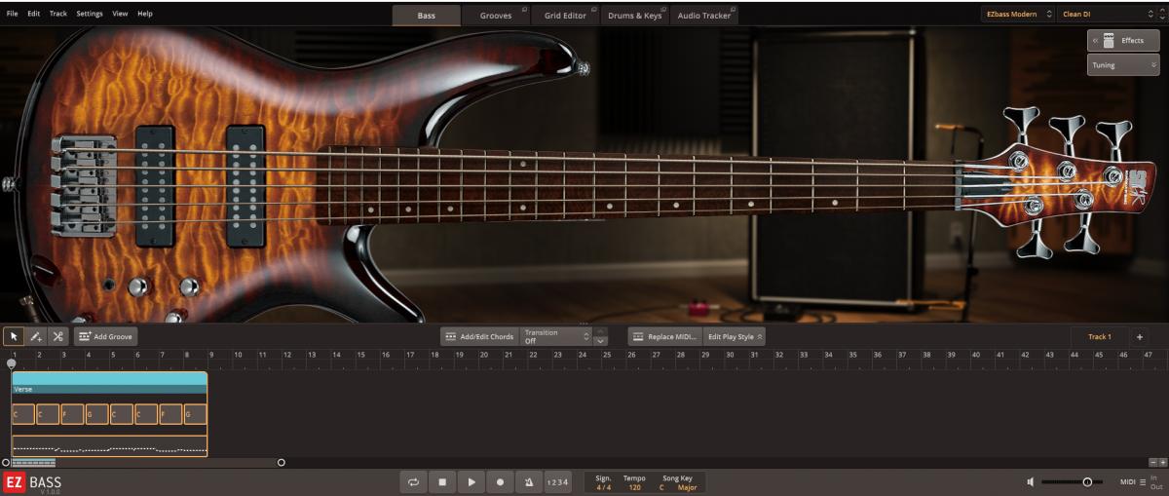The width and height of the screenshot is (1169, 496).
Task: Switch to Audio Tracker tab
Action: [703, 16]
